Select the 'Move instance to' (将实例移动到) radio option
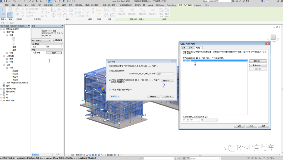283x160 pixels. 110,71
